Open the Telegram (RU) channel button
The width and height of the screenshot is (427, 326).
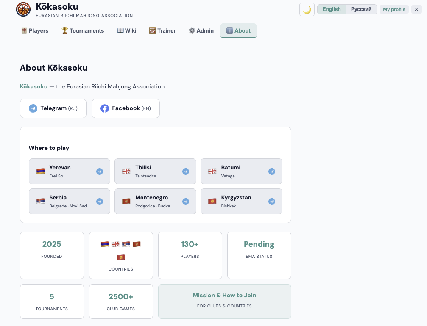(53, 108)
